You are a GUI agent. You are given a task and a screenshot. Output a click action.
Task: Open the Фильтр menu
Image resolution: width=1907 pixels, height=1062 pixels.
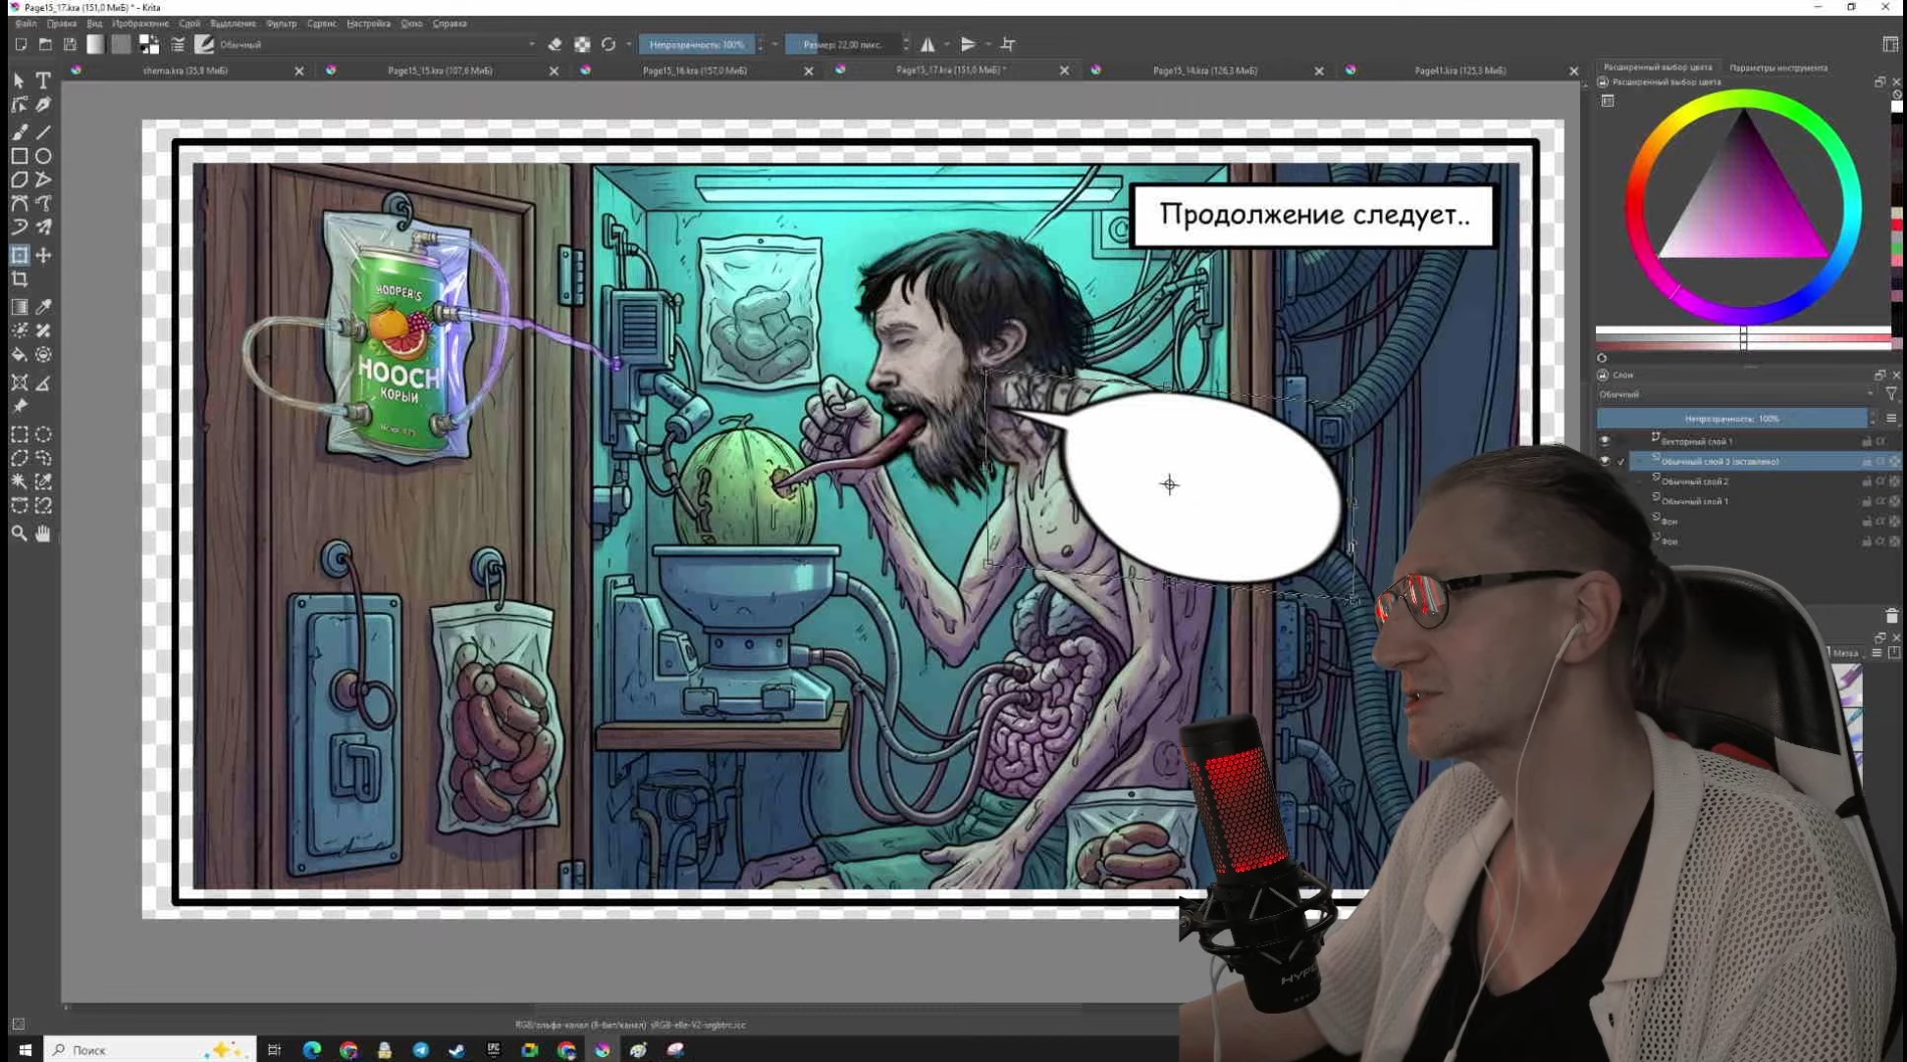[x=282, y=24]
